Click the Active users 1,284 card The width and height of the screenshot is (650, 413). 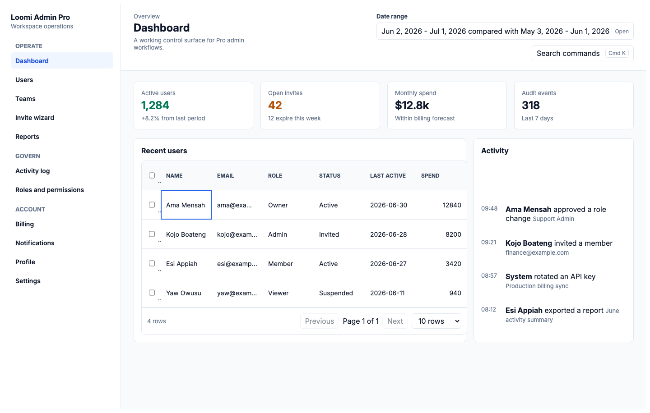coord(193,106)
